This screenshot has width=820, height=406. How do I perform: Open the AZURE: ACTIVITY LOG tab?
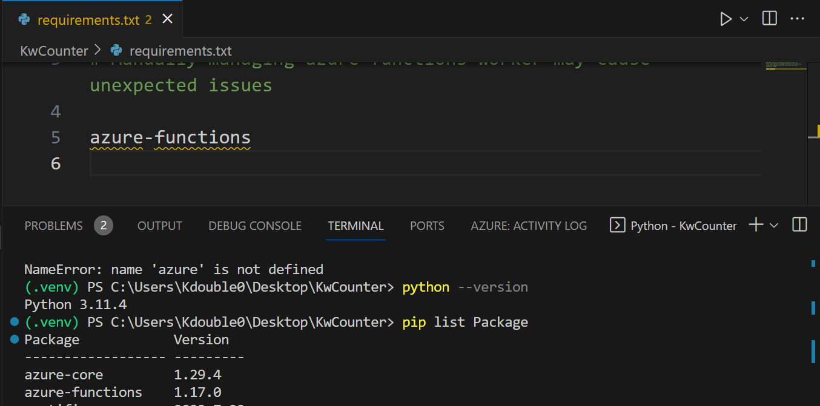529,226
